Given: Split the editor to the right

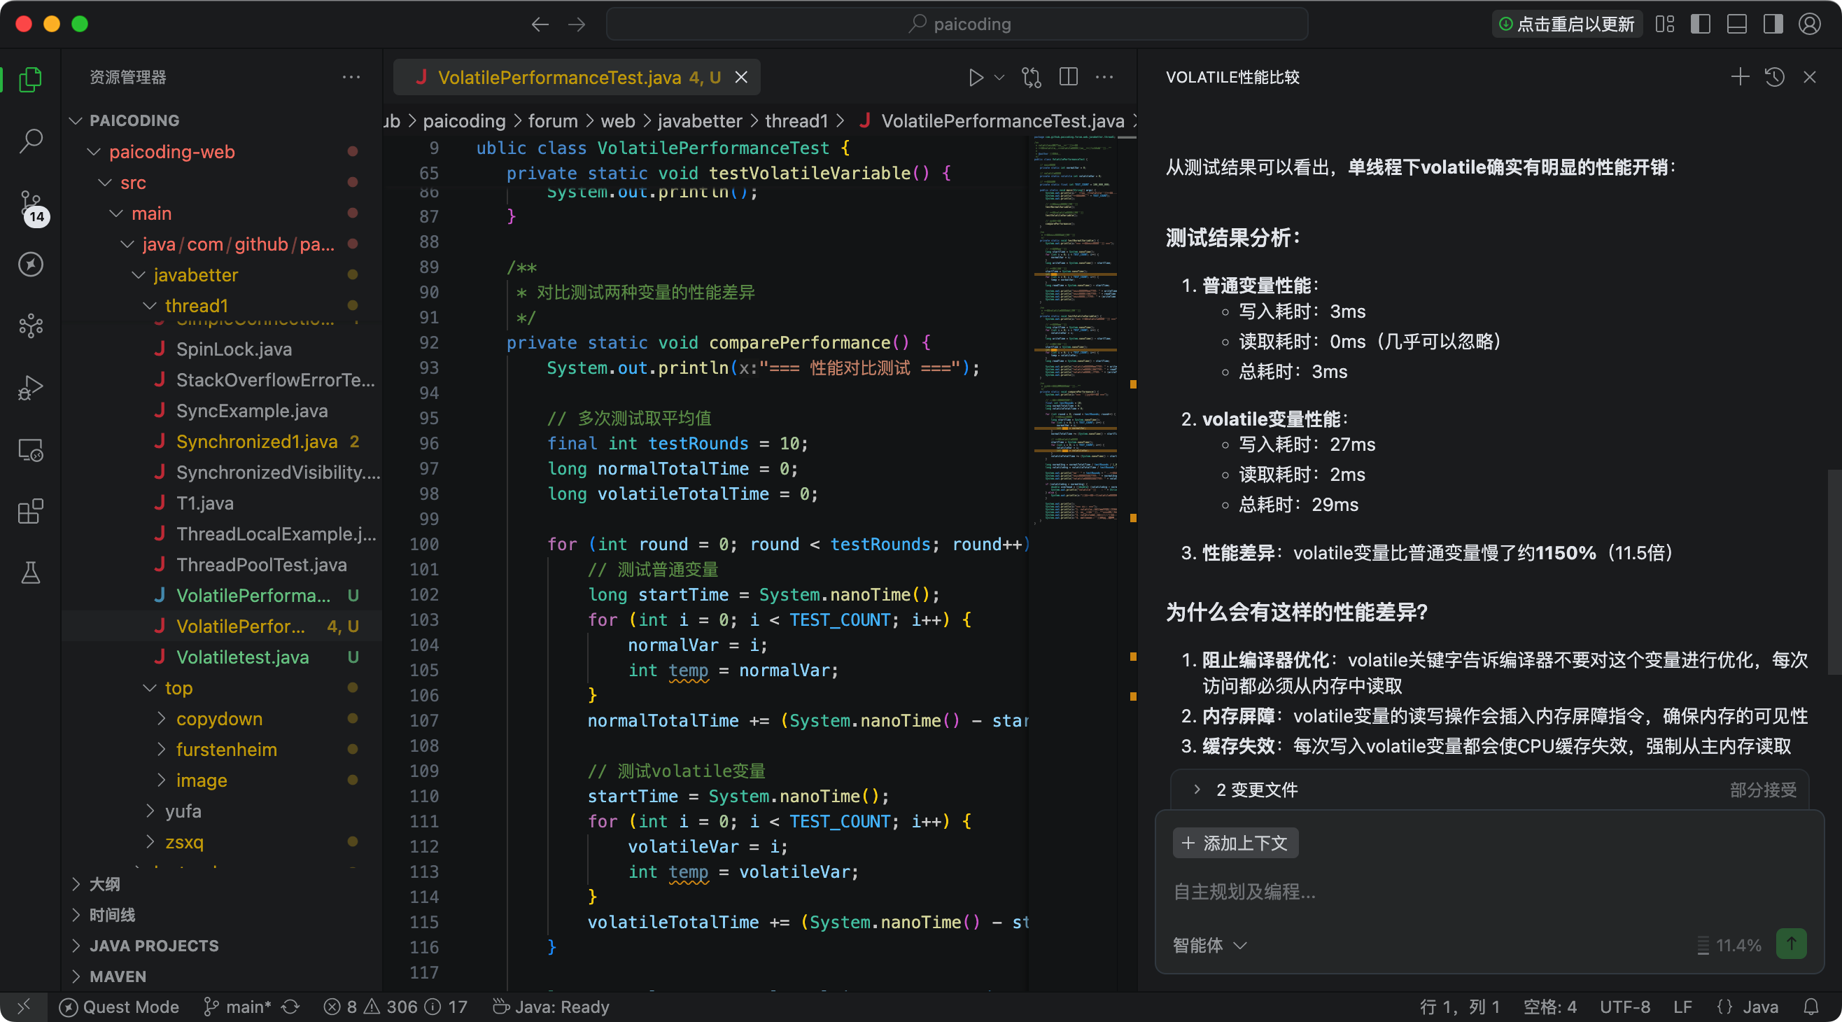Looking at the screenshot, I should (x=1068, y=77).
